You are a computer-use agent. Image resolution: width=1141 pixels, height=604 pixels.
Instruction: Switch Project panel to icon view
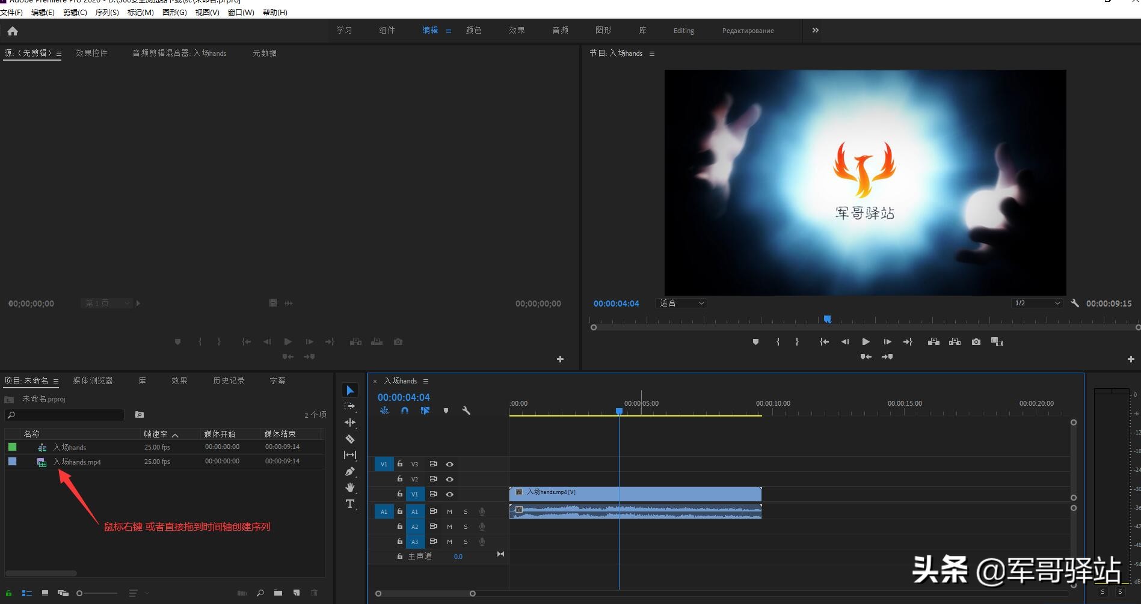45,593
